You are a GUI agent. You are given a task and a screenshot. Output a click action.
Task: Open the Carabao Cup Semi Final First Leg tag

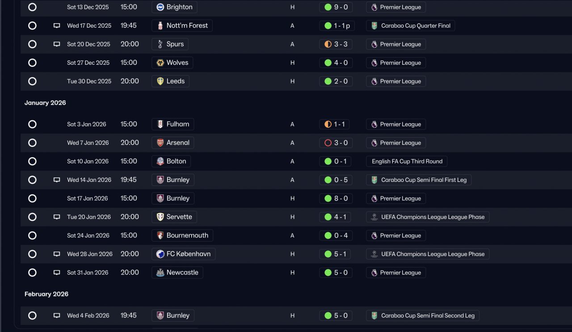click(x=419, y=180)
